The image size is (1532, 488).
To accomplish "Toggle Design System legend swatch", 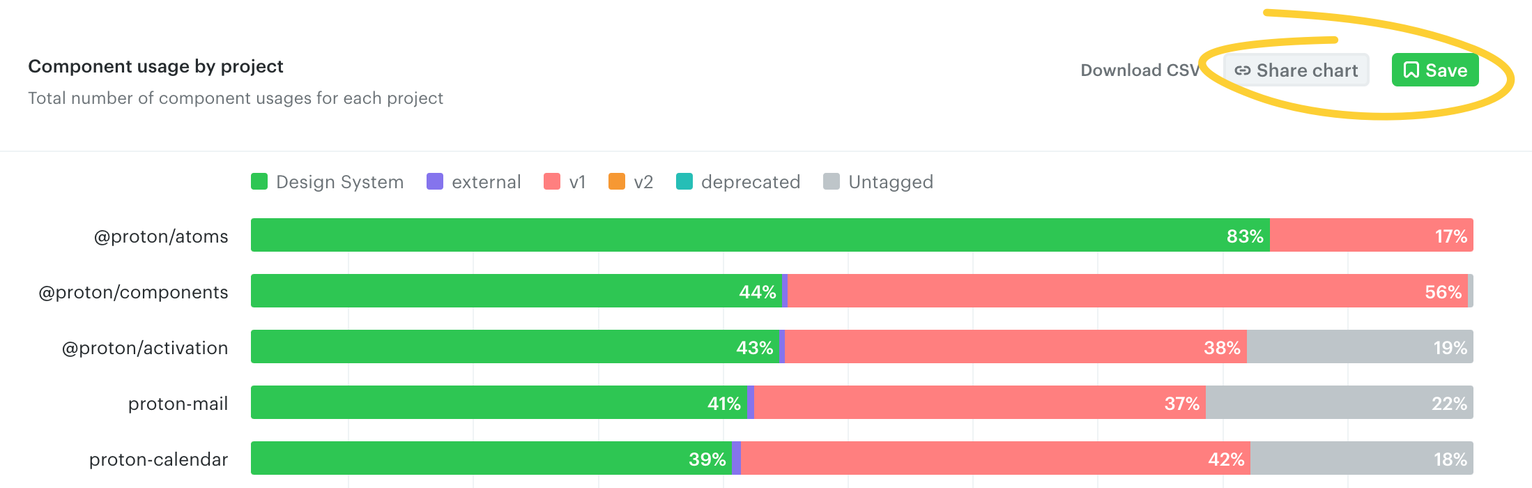I will (x=259, y=182).
